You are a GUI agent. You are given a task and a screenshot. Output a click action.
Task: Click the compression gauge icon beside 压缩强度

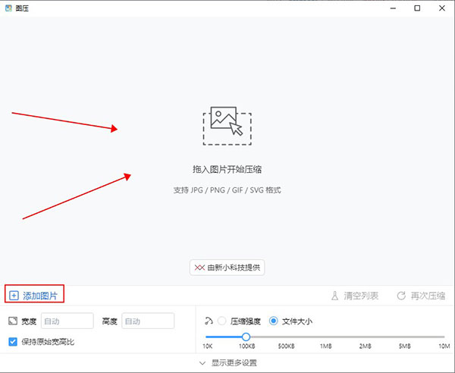(x=209, y=321)
